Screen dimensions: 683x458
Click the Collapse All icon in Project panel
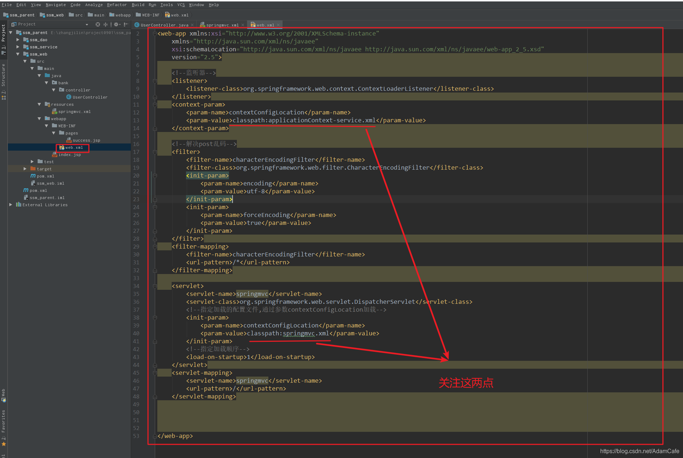point(105,24)
